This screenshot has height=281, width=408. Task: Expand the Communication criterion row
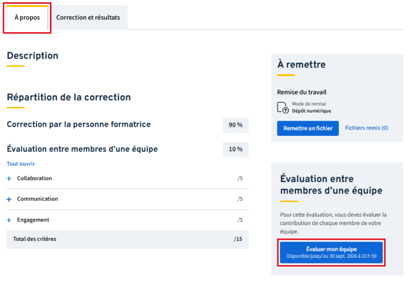click(x=127, y=199)
